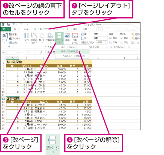Image resolution: width=164 pixels, height=155 pixels.
Task: Open the テーマ themes gallery
Action: (x=5, y=38)
